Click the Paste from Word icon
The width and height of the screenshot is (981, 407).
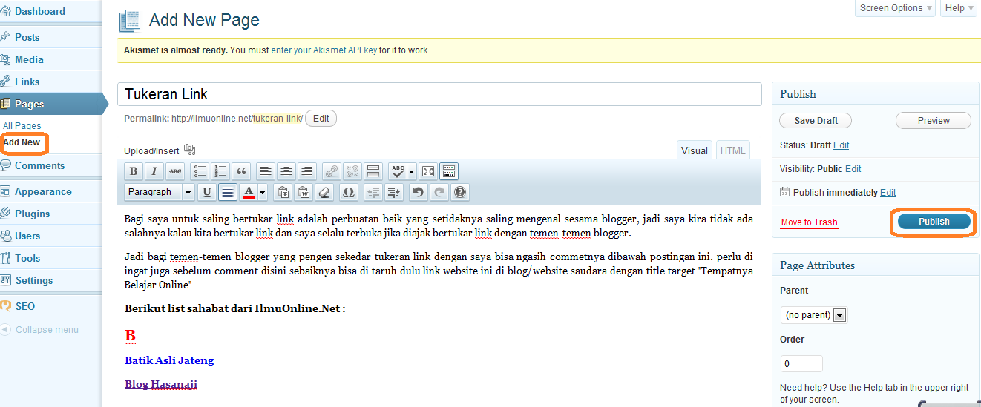tap(303, 192)
